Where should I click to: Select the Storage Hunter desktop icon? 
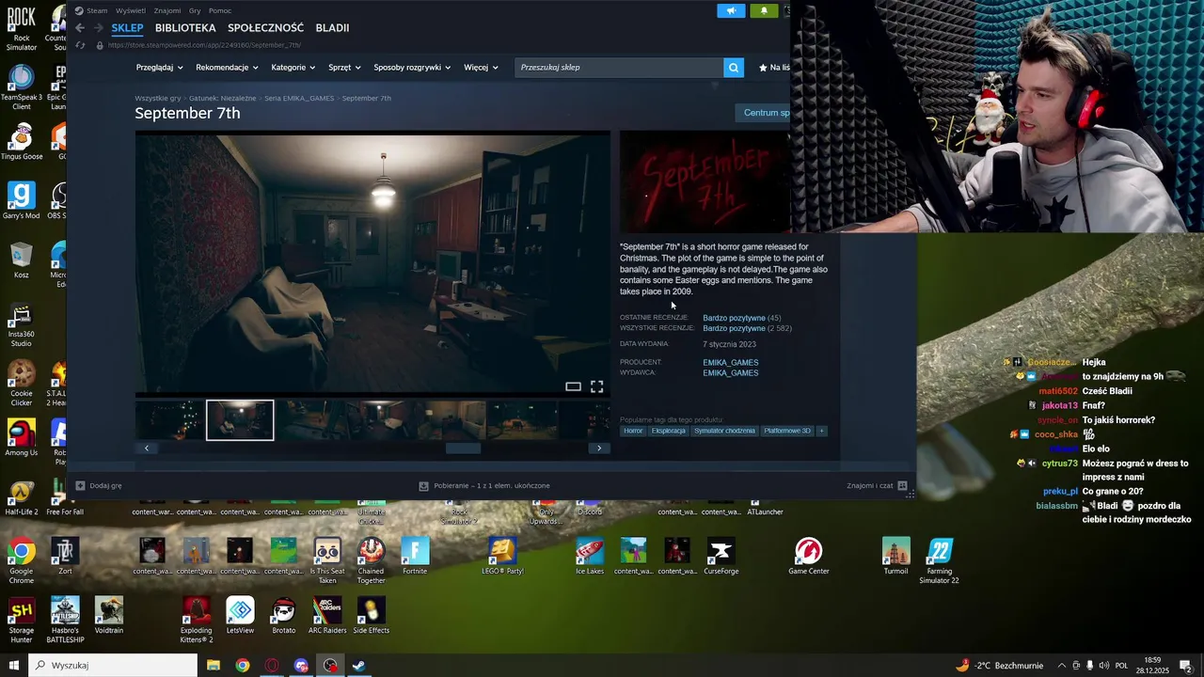click(x=21, y=621)
